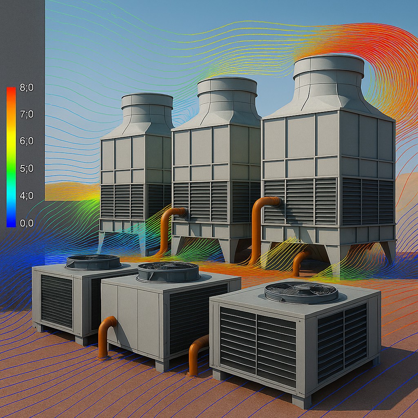Screen dimensions: 418x418
Task: Click the fan on the back-left condenser unit
Action: pyautogui.click(x=93, y=262)
